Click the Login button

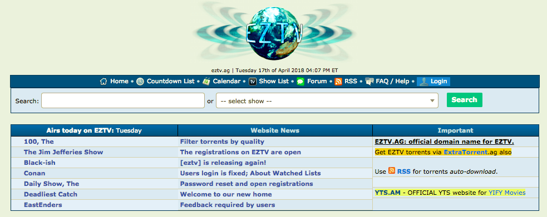tap(433, 82)
